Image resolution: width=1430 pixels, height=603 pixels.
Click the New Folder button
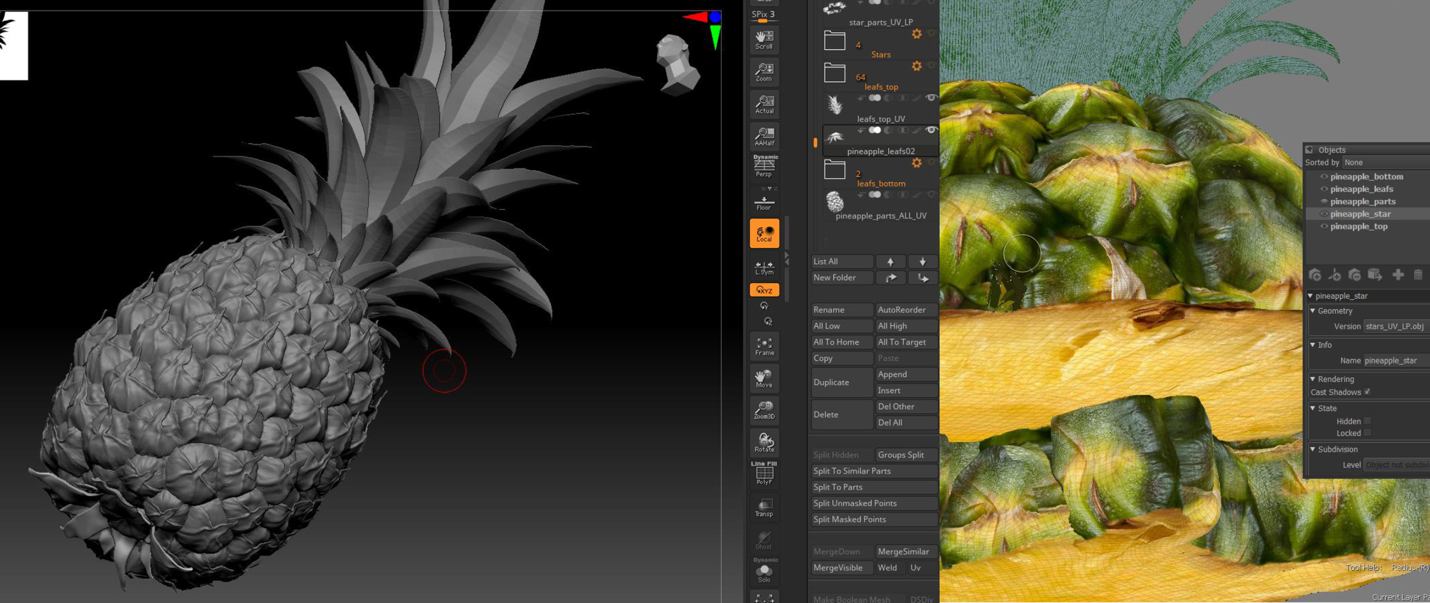tap(842, 277)
